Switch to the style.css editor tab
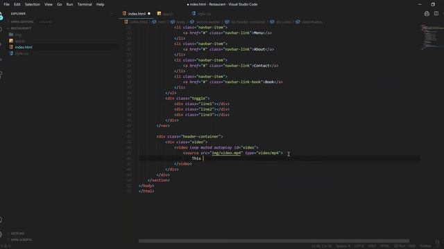This screenshot has width=444, height=249. (x=204, y=14)
